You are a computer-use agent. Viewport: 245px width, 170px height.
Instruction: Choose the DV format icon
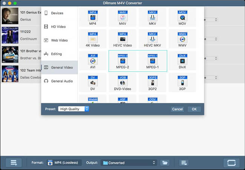(x=93, y=81)
